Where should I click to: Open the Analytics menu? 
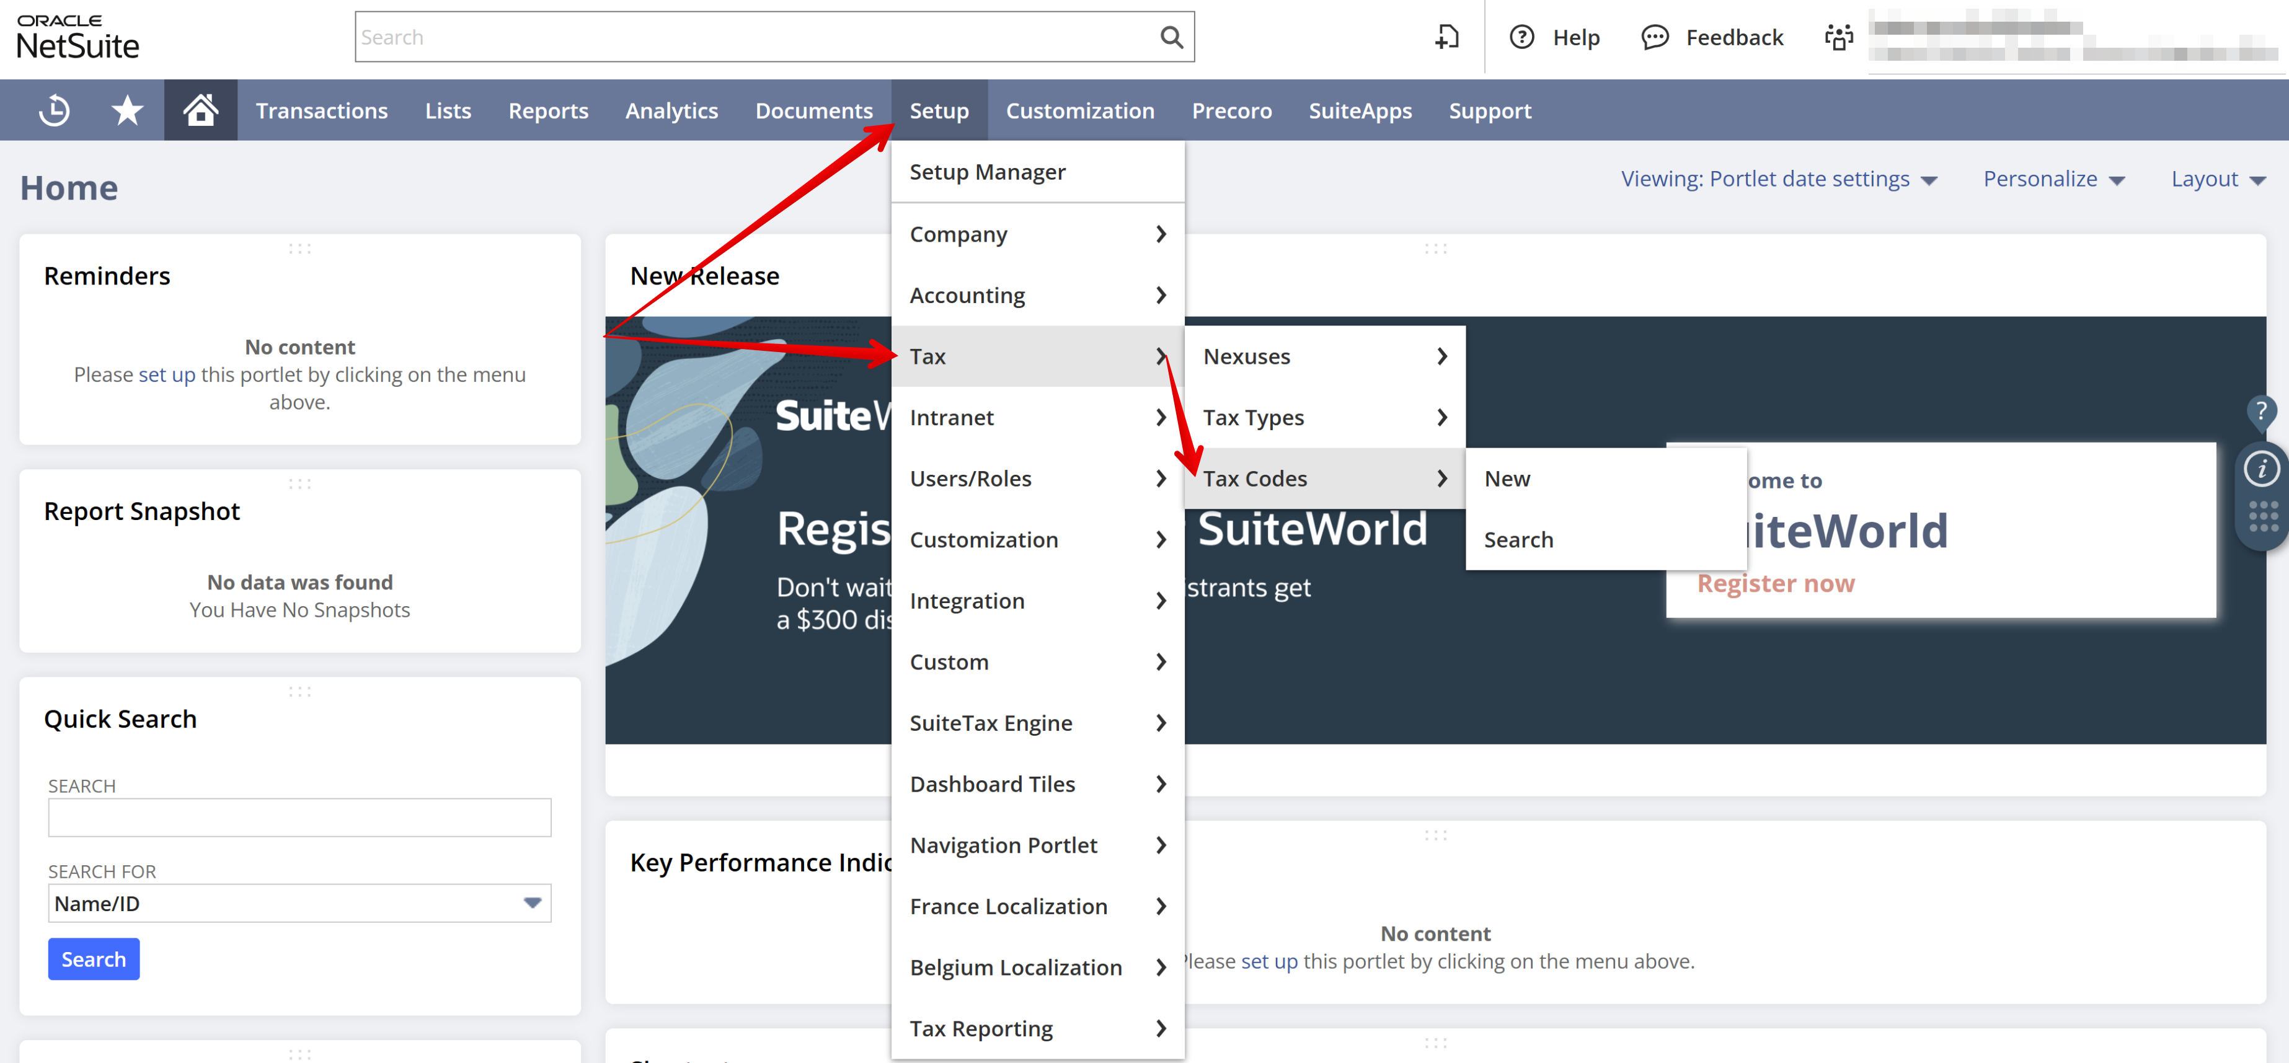(x=671, y=111)
